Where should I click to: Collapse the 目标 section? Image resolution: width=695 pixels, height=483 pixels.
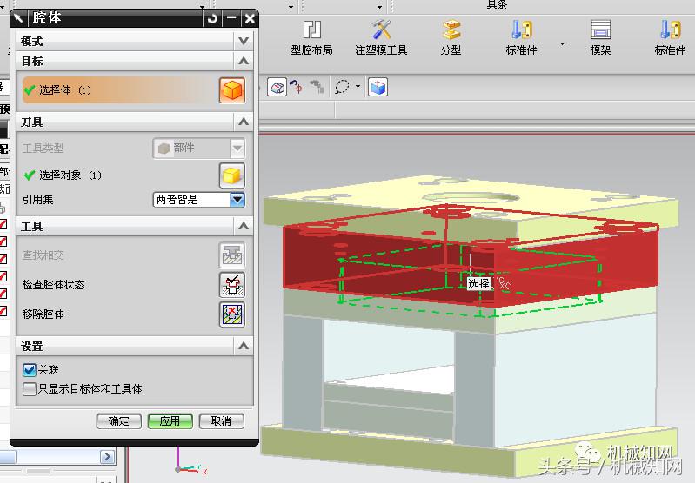[x=244, y=61]
